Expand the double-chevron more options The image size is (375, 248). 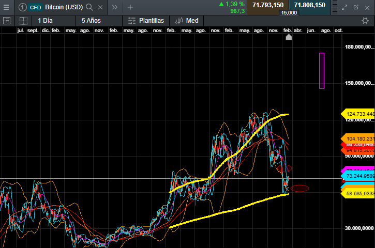tap(115, 7)
